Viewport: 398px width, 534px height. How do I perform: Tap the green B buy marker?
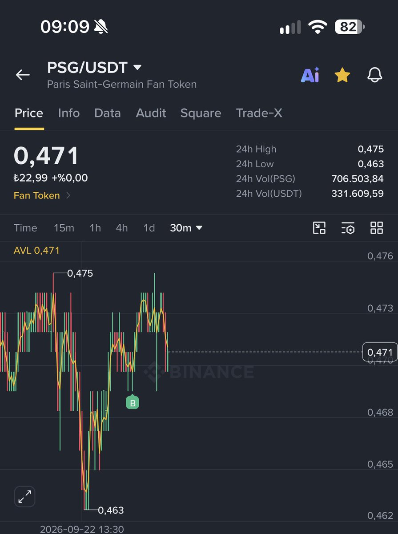132,402
